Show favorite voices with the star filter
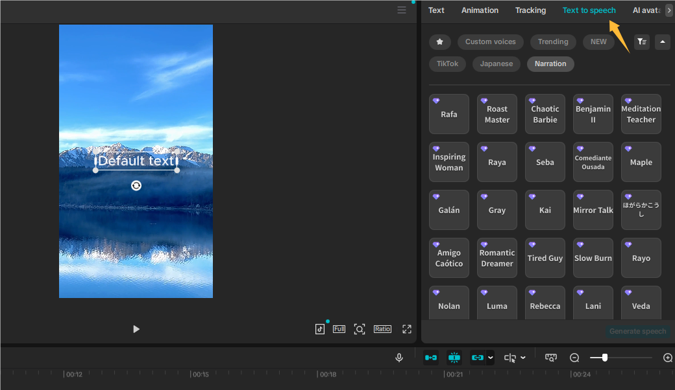This screenshot has width=675, height=390. (x=439, y=41)
